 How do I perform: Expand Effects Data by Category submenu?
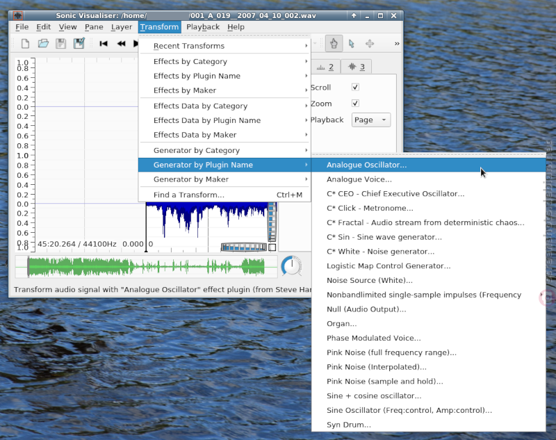224,106
